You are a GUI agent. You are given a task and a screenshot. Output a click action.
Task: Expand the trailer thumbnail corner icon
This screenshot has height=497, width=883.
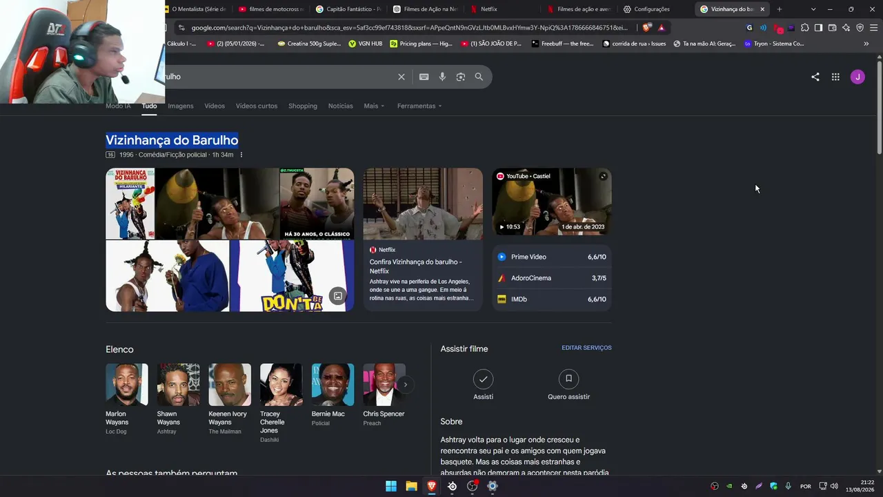[603, 176]
